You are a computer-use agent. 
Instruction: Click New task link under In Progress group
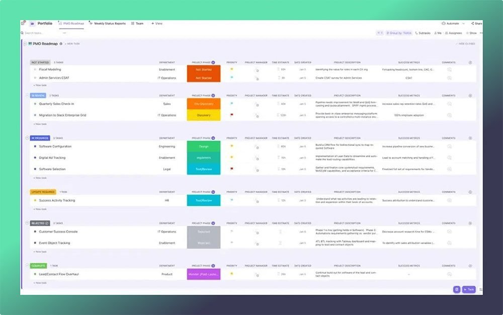click(x=40, y=178)
